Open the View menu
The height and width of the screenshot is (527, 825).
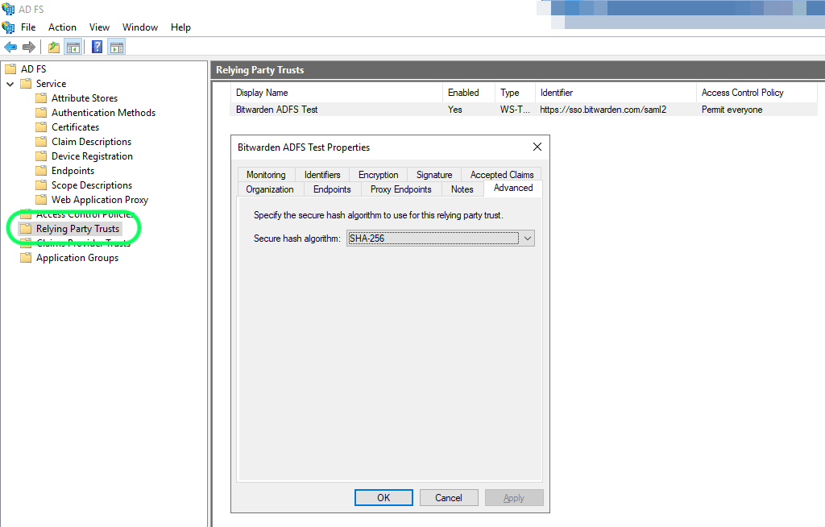99,27
